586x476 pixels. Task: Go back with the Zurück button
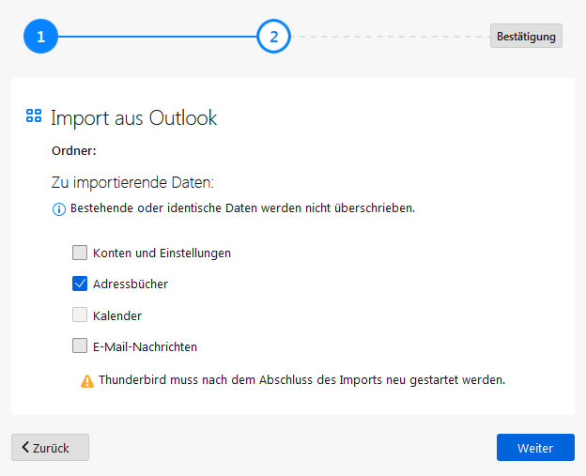point(50,448)
